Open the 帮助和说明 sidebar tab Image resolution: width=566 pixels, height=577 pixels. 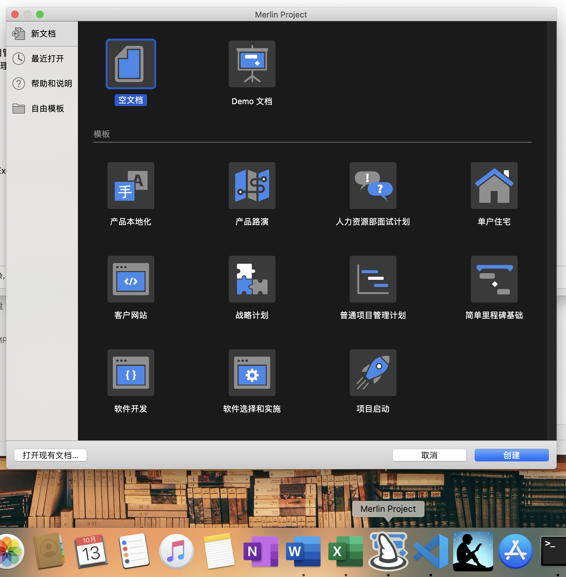[42, 84]
